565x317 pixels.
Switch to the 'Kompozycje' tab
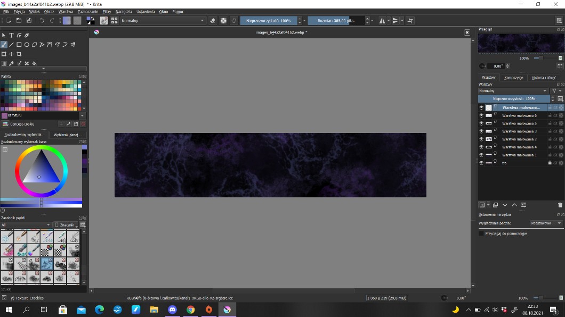(x=513, y=78)
